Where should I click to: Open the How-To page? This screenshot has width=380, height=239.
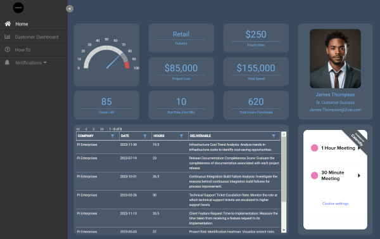[34, 49]
